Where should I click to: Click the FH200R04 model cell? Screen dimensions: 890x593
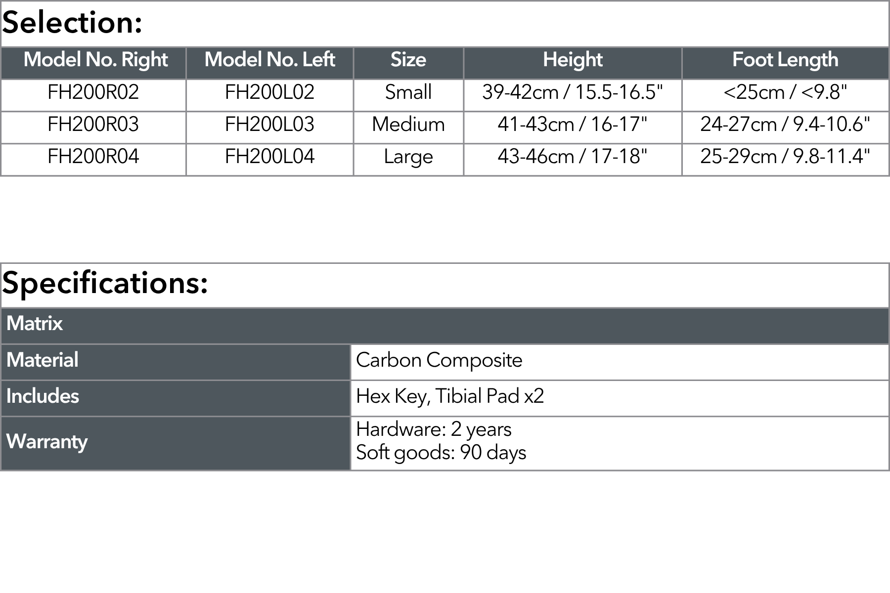(93, 157)
